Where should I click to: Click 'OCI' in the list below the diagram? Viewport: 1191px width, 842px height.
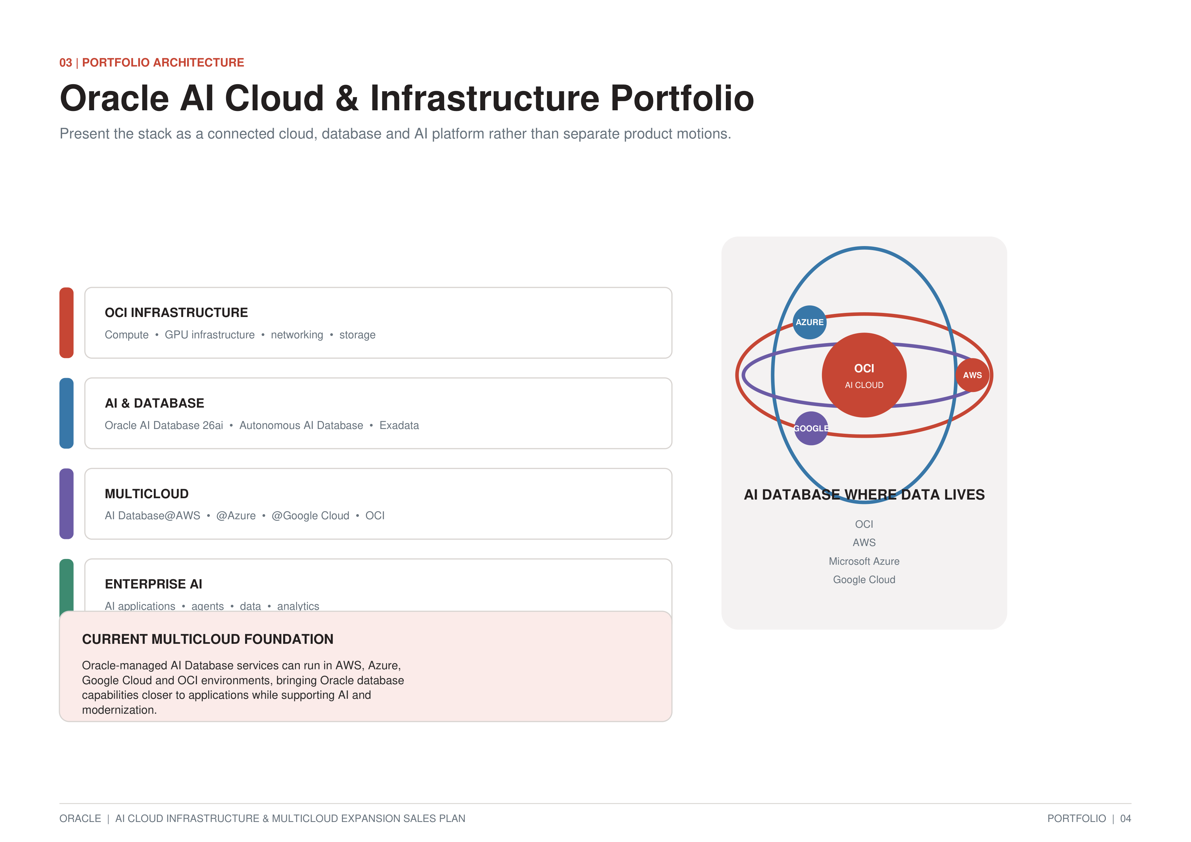[x=864, y=524]
